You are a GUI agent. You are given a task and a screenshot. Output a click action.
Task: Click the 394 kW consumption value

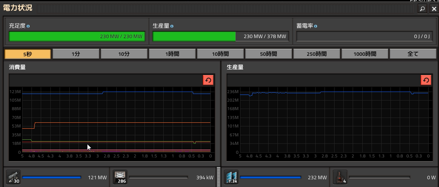(205, 177)
